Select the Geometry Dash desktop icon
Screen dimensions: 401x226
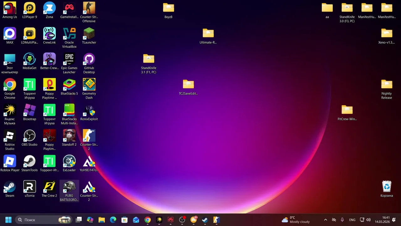[89, 89]
